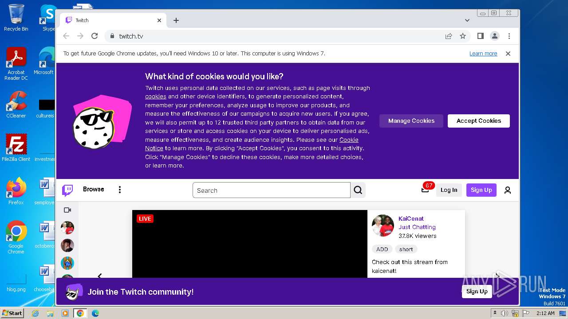The width and height of the screenshot is (568, 319).
Task: Click Sign Up in the community banner
Action: click(477, 291)
